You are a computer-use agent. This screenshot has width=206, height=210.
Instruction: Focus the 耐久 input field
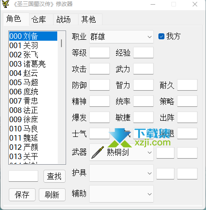[x=187, y=85]
